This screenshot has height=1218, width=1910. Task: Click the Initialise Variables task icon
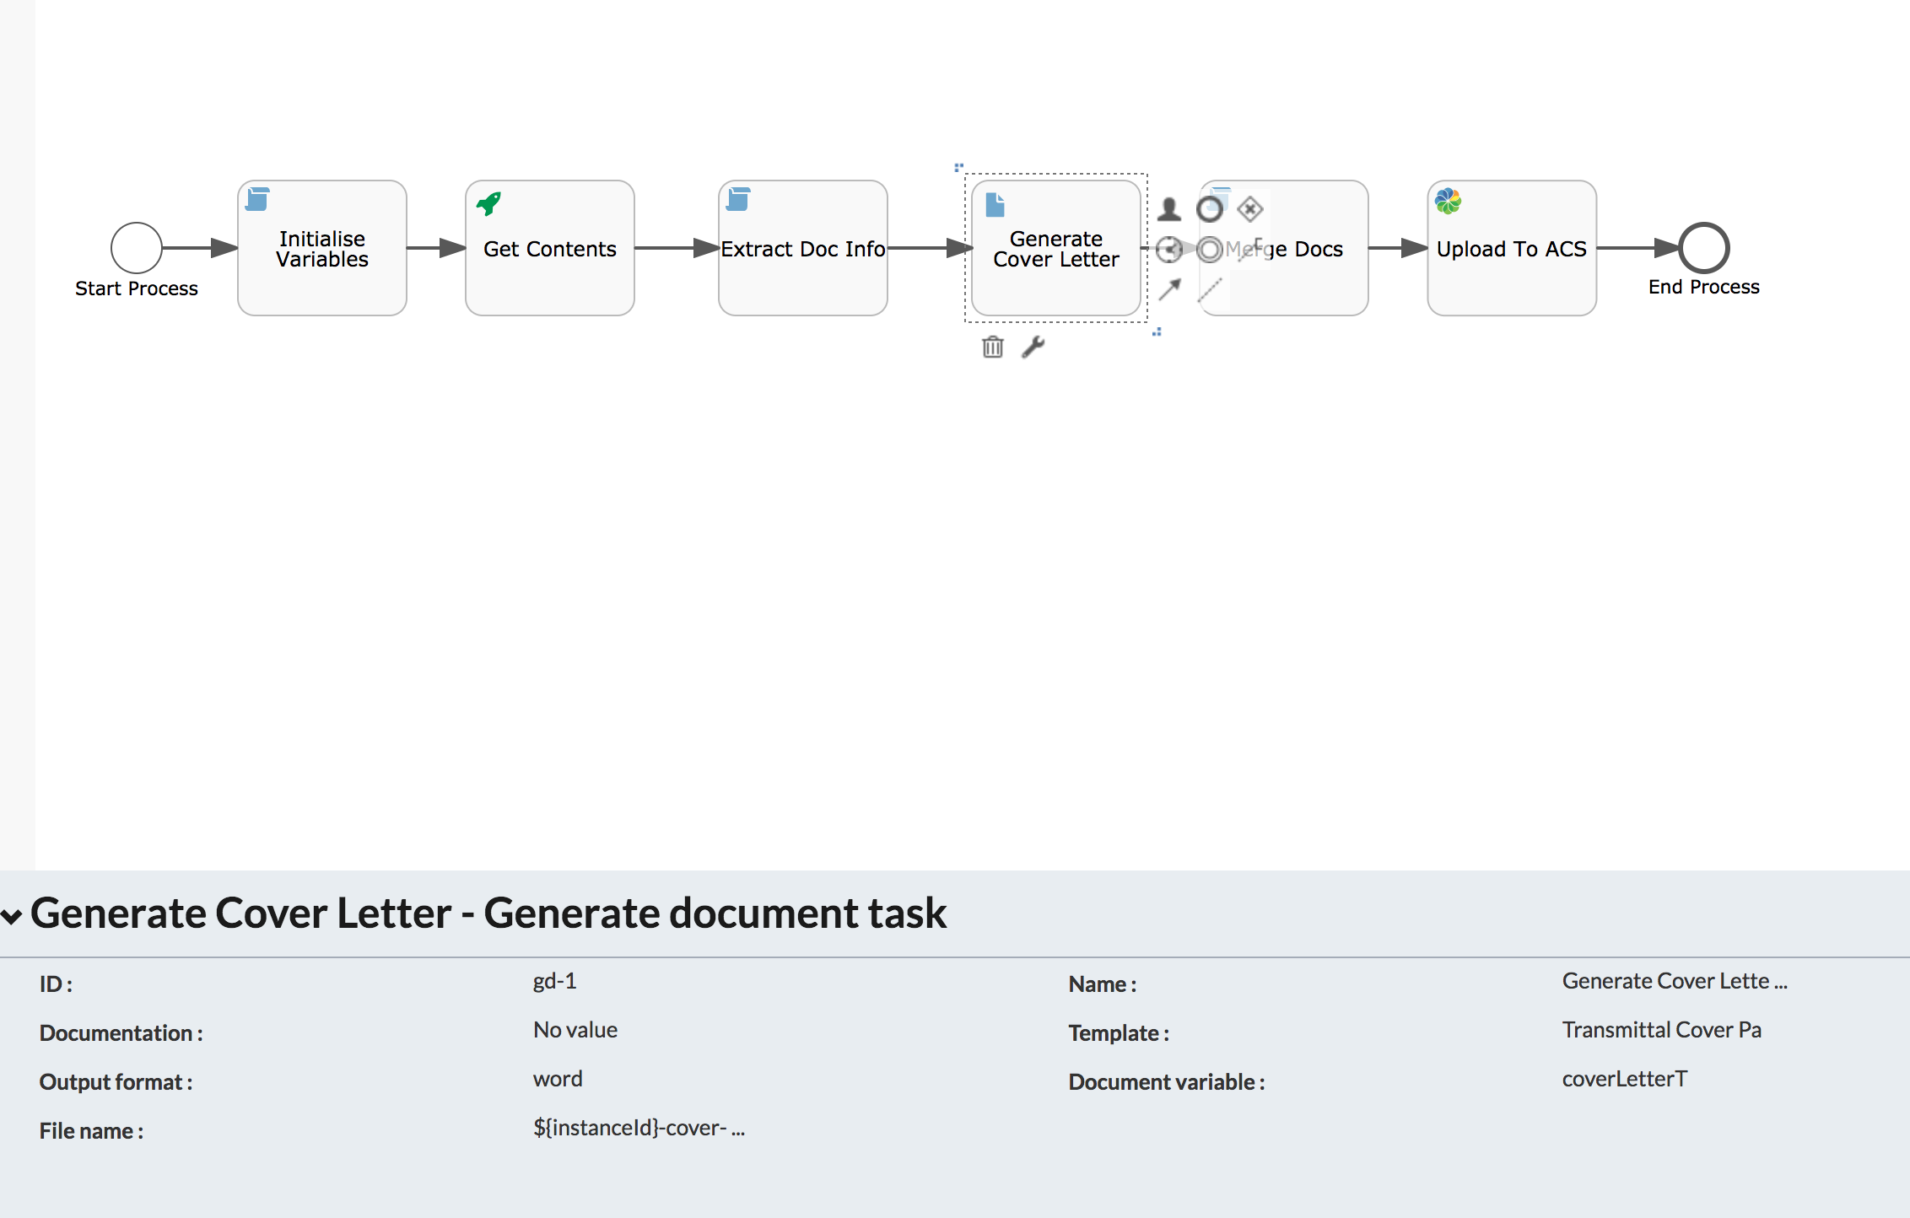point(259,201)
